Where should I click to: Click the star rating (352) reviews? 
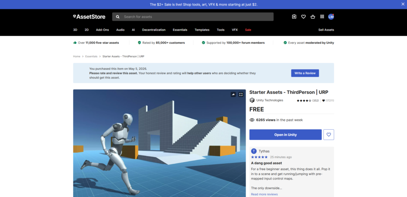point(308,100)
